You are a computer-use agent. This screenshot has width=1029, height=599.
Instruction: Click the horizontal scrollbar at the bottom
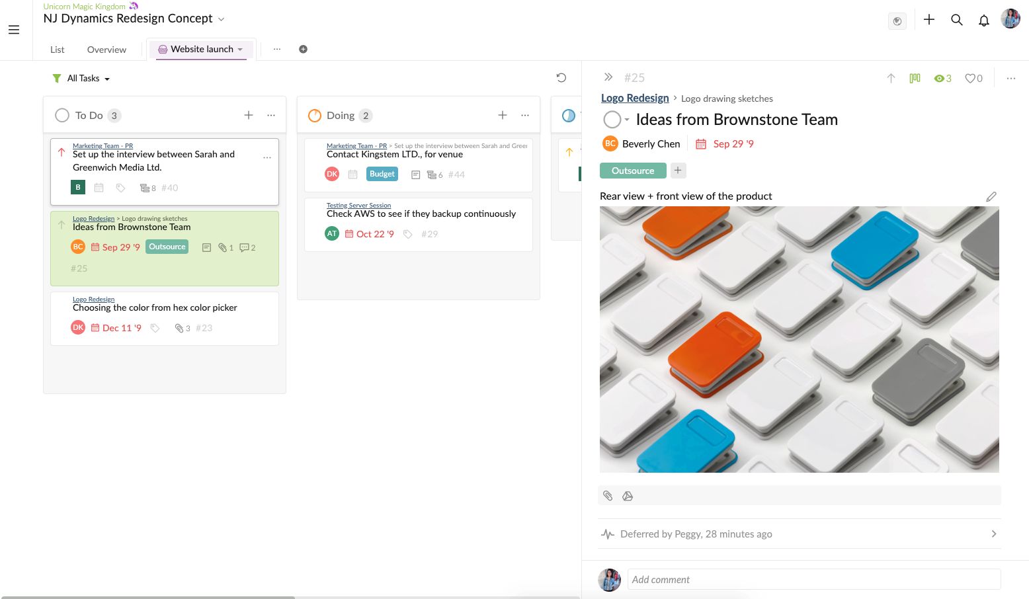point(148,597)
